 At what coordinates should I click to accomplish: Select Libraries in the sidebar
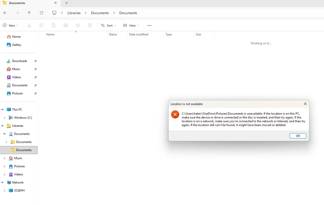(x=18, y=126)
